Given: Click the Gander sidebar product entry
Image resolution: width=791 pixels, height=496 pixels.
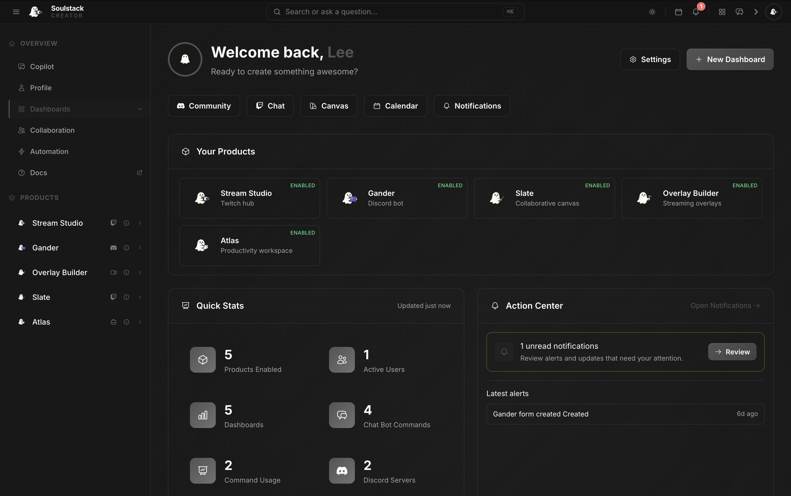Looking at the screenshot, I should coord(45,248).
